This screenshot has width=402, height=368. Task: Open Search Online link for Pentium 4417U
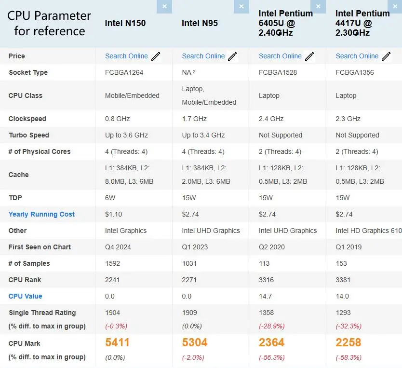pyautogui.click(x=357, y=56)
